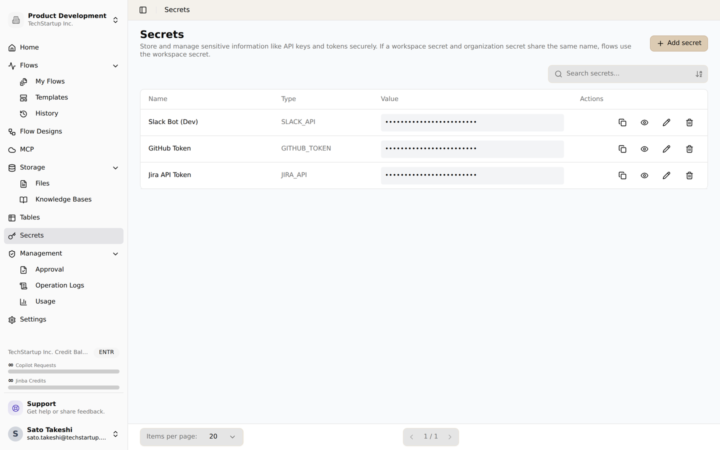Open Templates

pyautogui.click(x=69, y=97)
